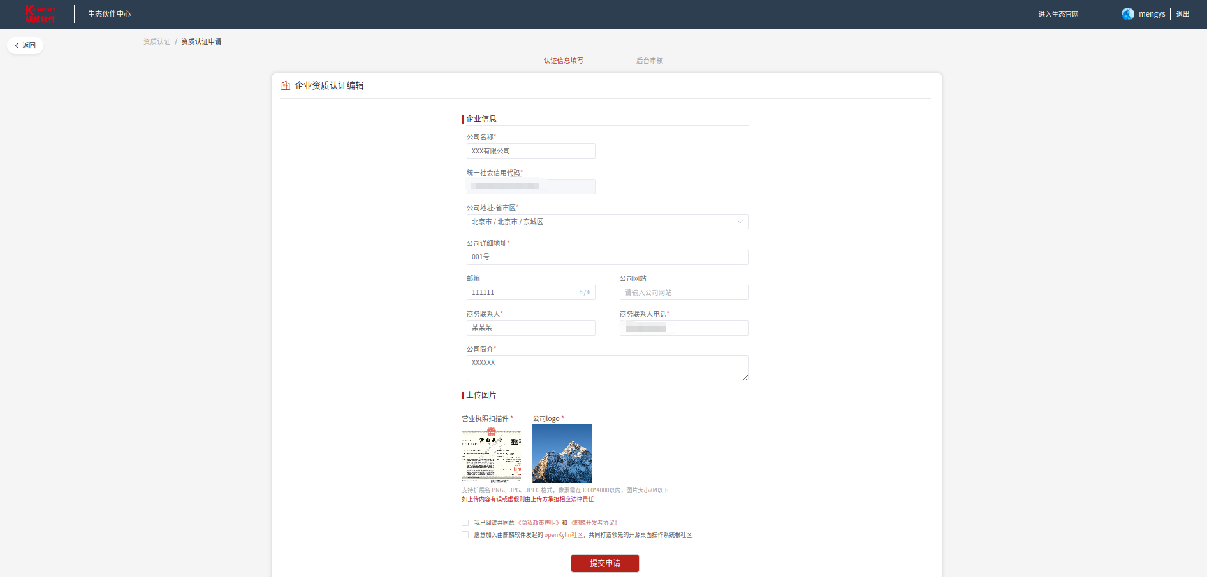
Task: Click the 提交申请 submit button
Action: pos(604,564)
